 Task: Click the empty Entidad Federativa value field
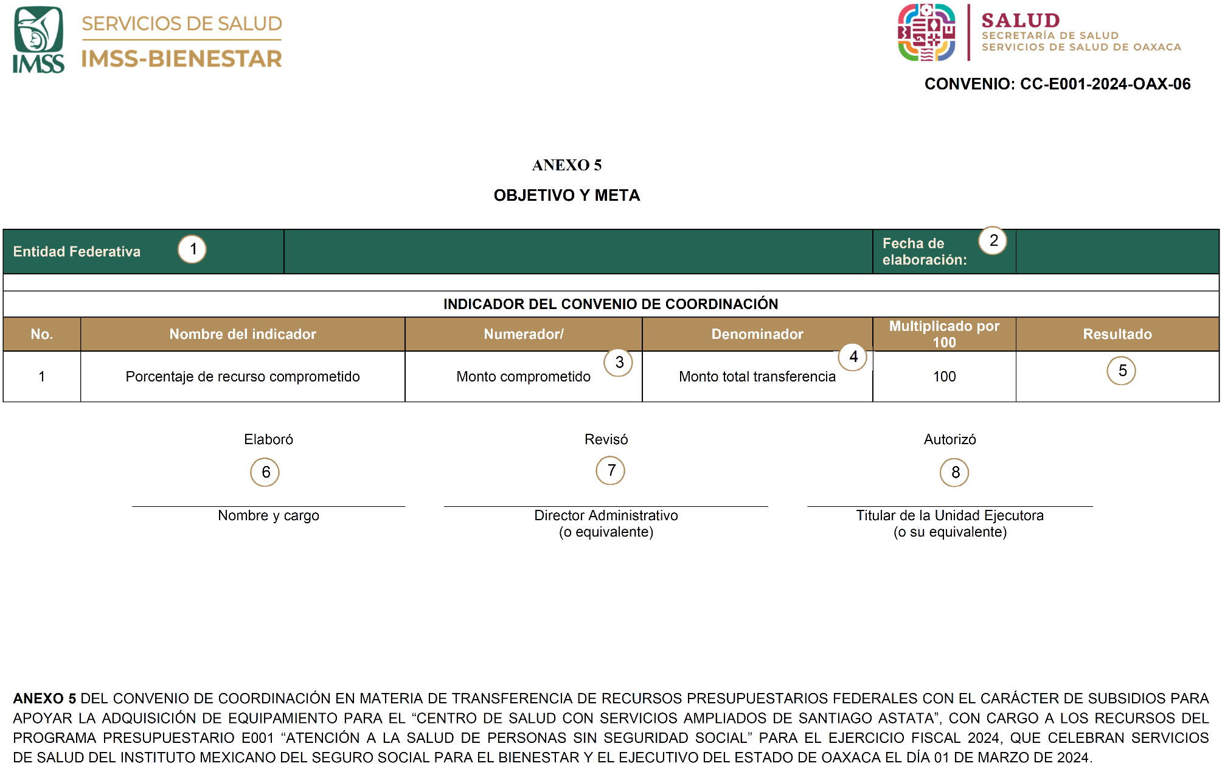pyautogui.click(x=578, y=252)
